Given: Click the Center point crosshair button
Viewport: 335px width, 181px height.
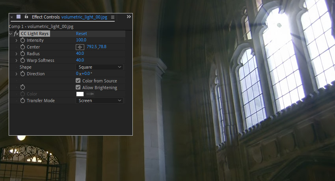Looking at the screenshot, I should coord(80,47).
